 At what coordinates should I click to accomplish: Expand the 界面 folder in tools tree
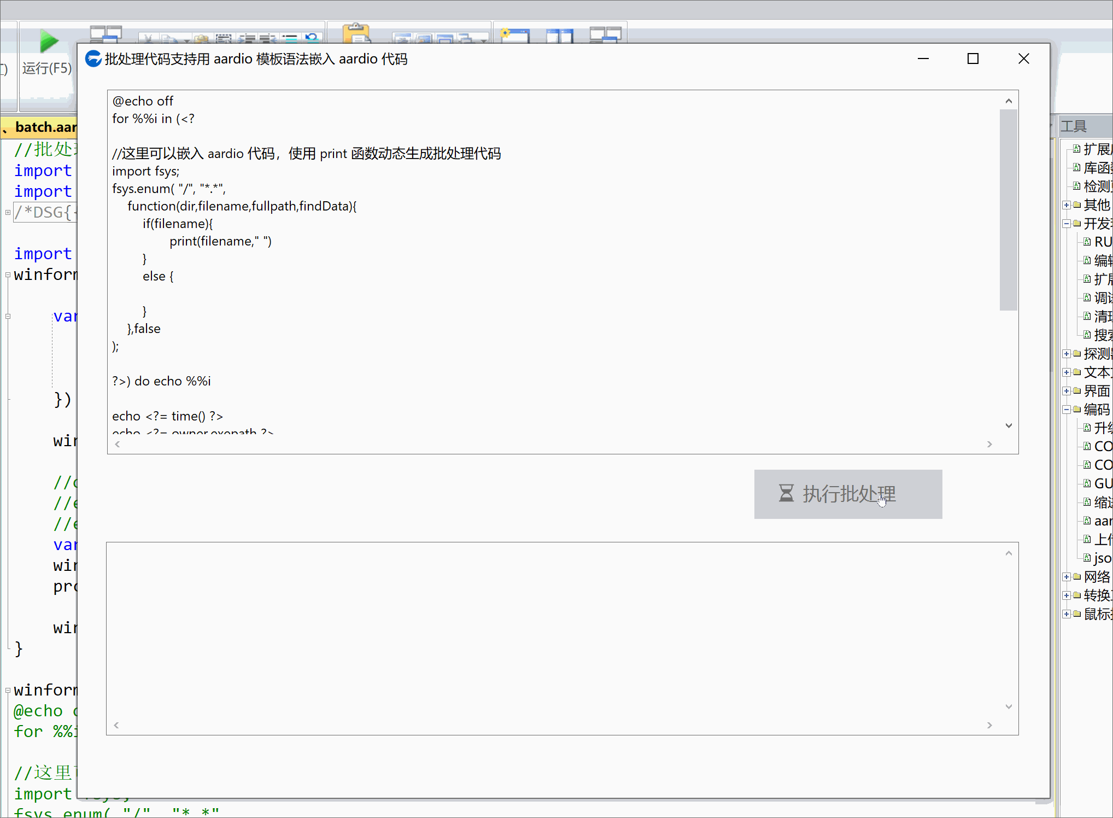point(1066,391)
